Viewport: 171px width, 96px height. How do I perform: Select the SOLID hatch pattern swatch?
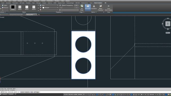[13, 7]
